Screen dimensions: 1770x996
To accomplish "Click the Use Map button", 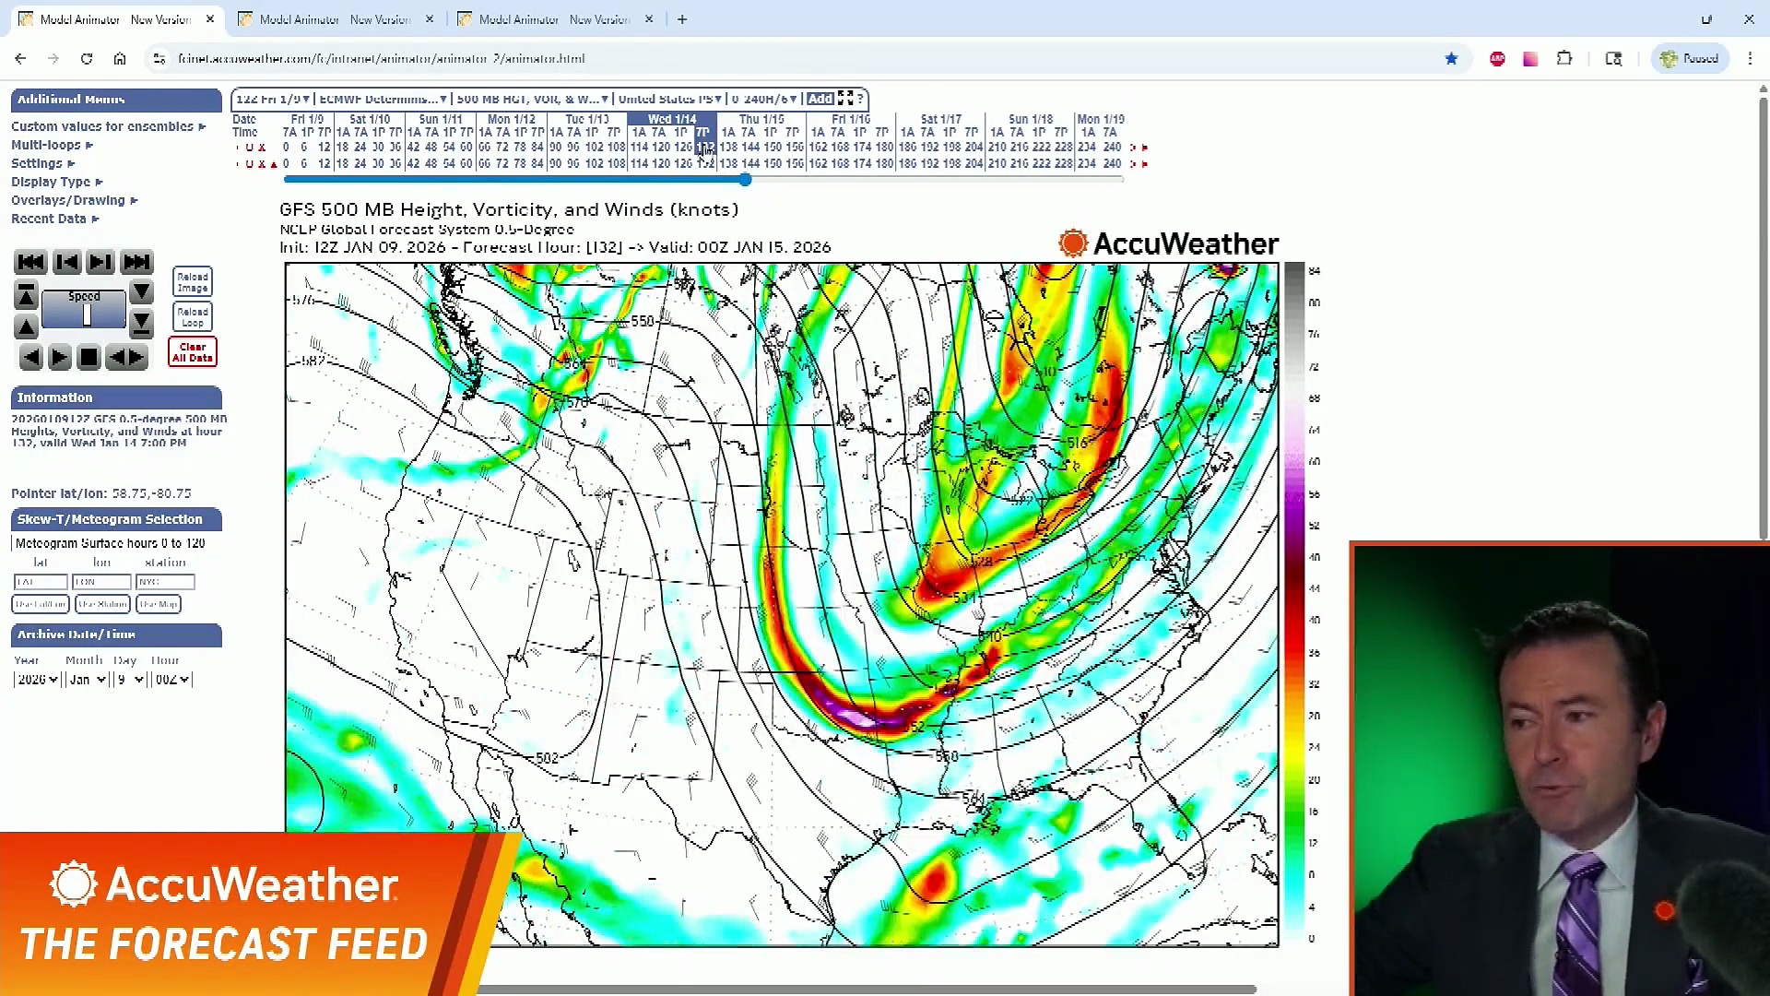I will pyautogui.click(x=157, y=604).
